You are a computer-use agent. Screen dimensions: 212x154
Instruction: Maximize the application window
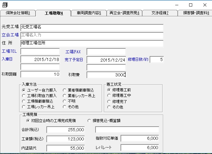[x=191, y=5]
